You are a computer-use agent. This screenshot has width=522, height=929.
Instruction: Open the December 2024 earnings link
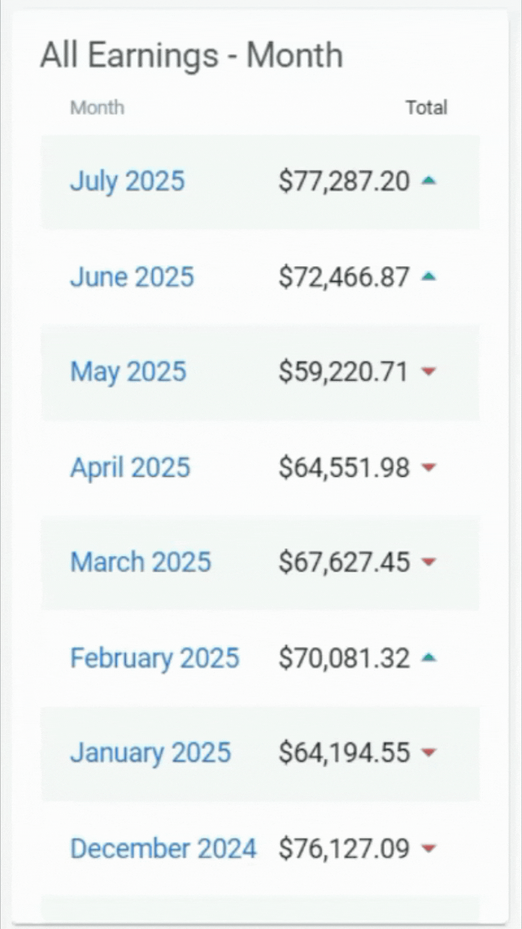coord(163,848)
